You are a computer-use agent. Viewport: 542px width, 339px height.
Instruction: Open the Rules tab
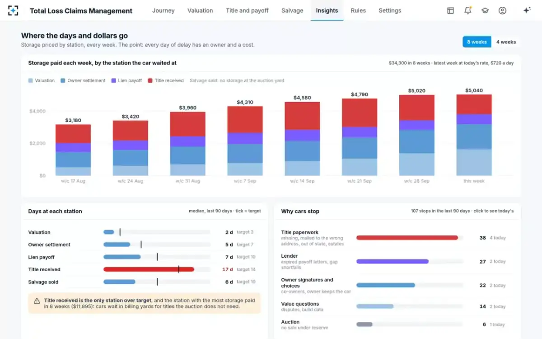pyautogui.click(x=358, y=10)
